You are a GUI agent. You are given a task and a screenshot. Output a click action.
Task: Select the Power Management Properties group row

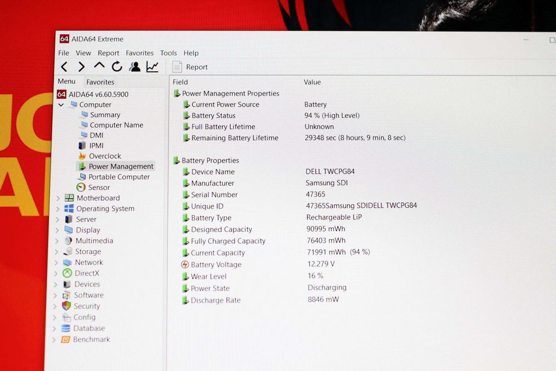click(x=226, y=93)
